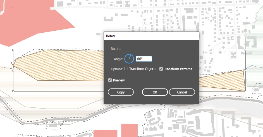This screenshot has height=137, width=263.
Task: Click the left-middle bounding box handle
Action: click(13, 71)
